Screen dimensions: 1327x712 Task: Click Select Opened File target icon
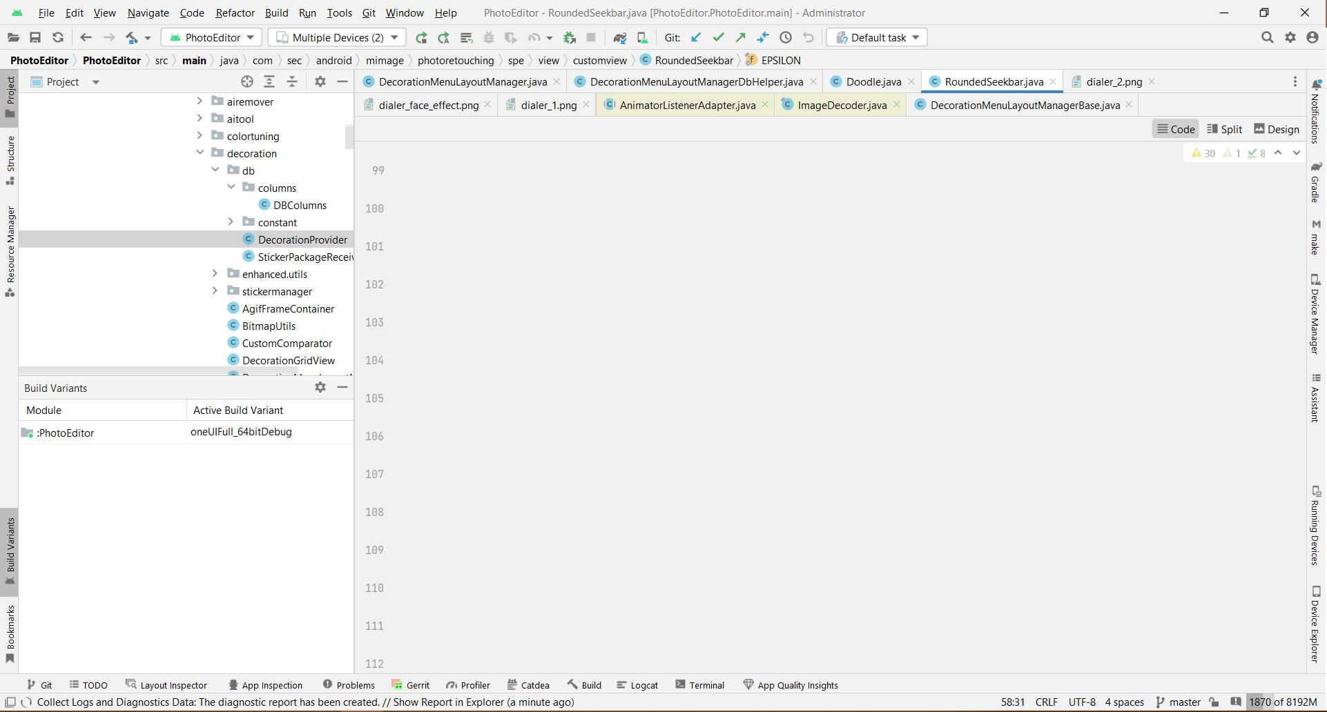click(x=246, y=81)
